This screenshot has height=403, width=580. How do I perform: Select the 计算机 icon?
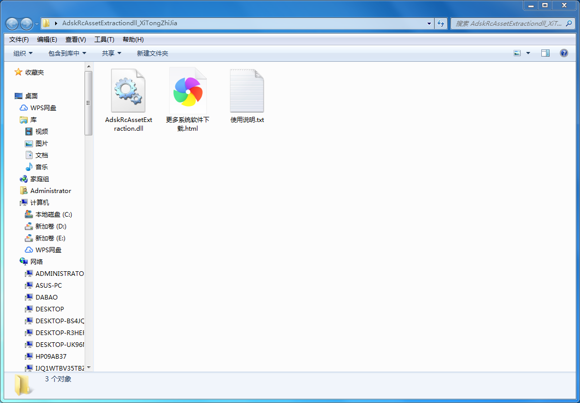(x=24, y=202)
